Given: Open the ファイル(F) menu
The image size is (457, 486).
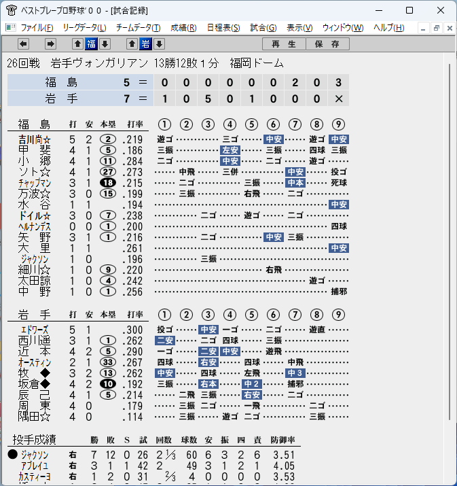Looking at the screenshot, I should coord(37,28).
